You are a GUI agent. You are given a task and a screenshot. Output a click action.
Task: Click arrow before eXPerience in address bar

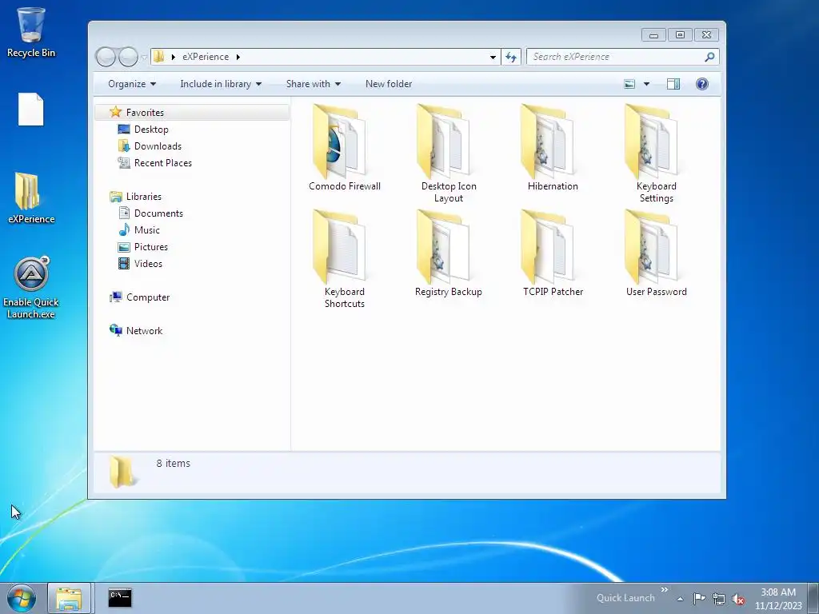[x=173, y=57]
